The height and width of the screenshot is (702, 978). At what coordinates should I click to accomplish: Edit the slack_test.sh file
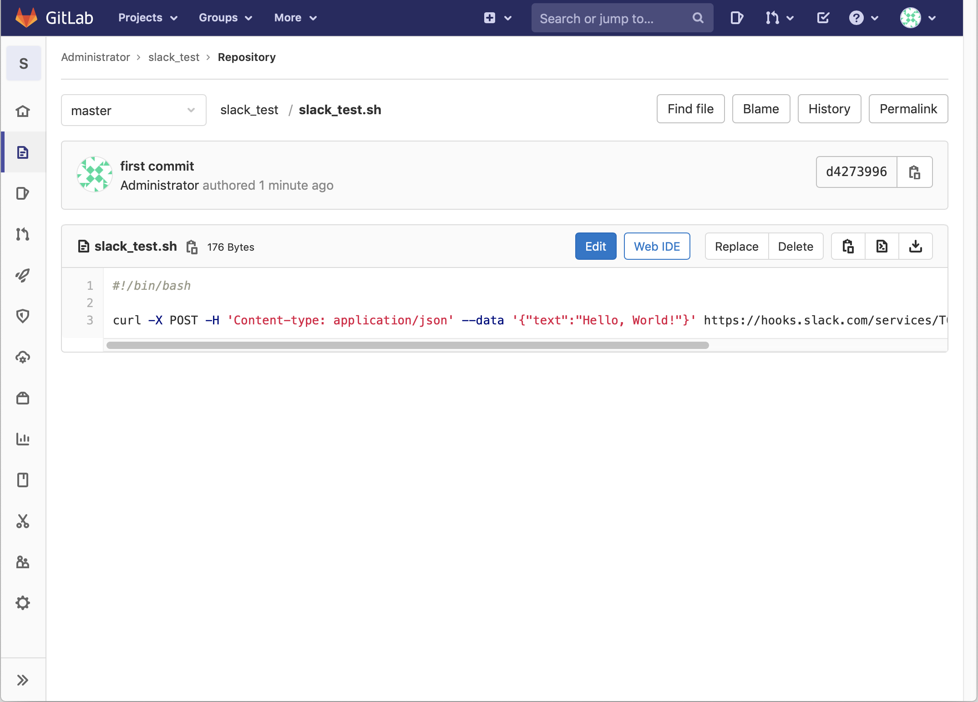[596, 246]
